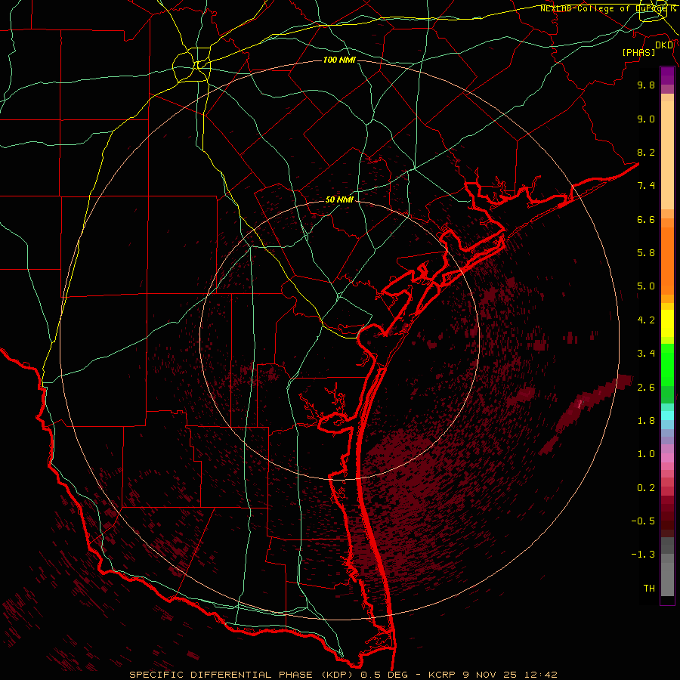Click the 100 NMI range ring label

coord(339,60)
